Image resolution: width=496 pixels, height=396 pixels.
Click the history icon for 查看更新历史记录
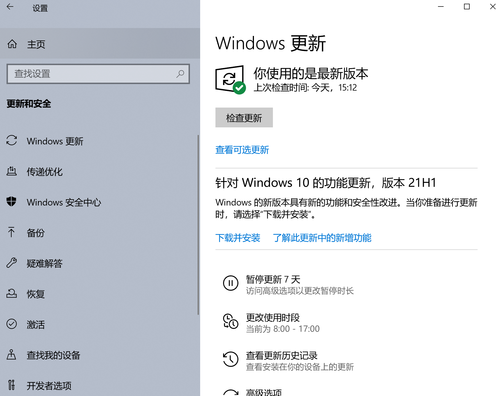pyautogui.click(x=231, y=359)
